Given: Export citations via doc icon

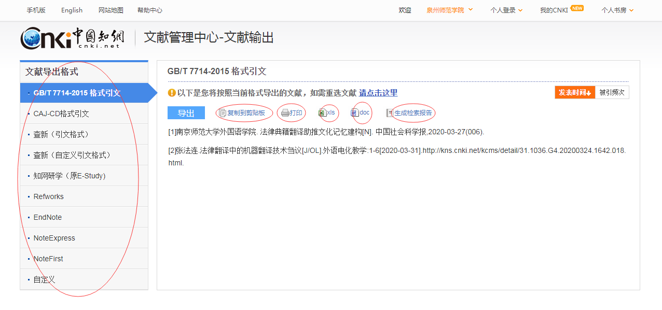Looking at the screenshot, I should pyautogui.click(x=354, y=113).
